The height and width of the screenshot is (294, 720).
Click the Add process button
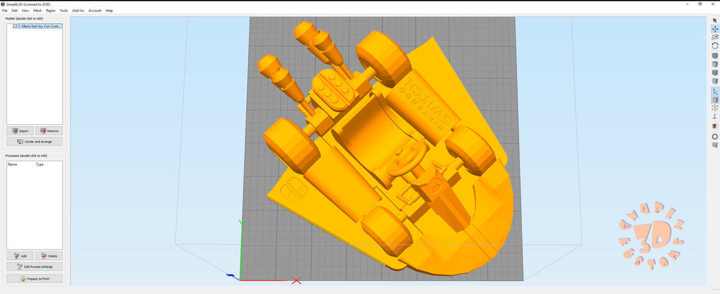click(20, 256)
